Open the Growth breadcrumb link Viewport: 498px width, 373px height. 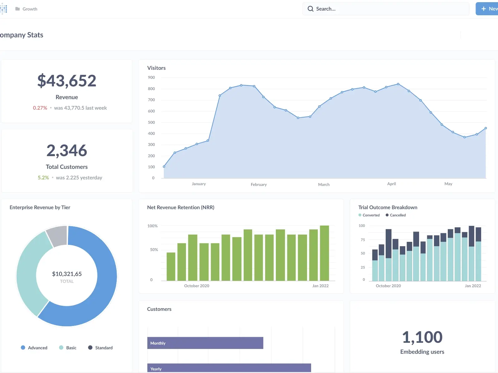pos(30,9)
